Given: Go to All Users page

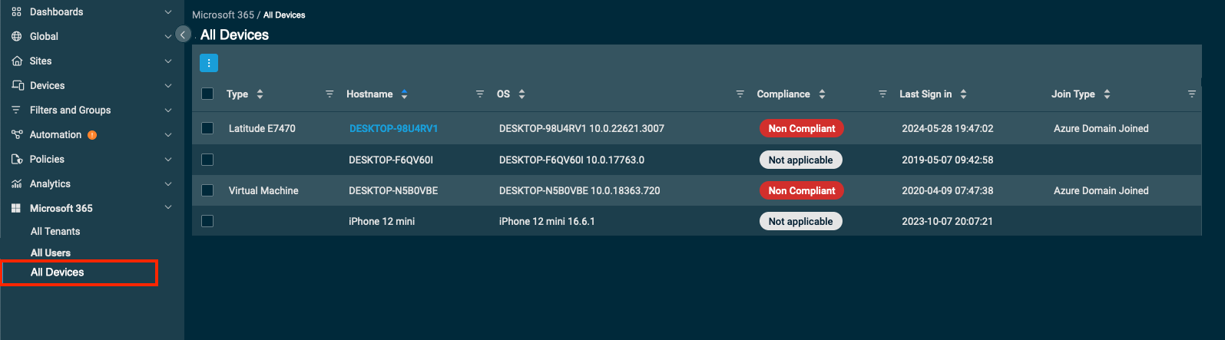Looking at the screenshot, I should 51,253.
